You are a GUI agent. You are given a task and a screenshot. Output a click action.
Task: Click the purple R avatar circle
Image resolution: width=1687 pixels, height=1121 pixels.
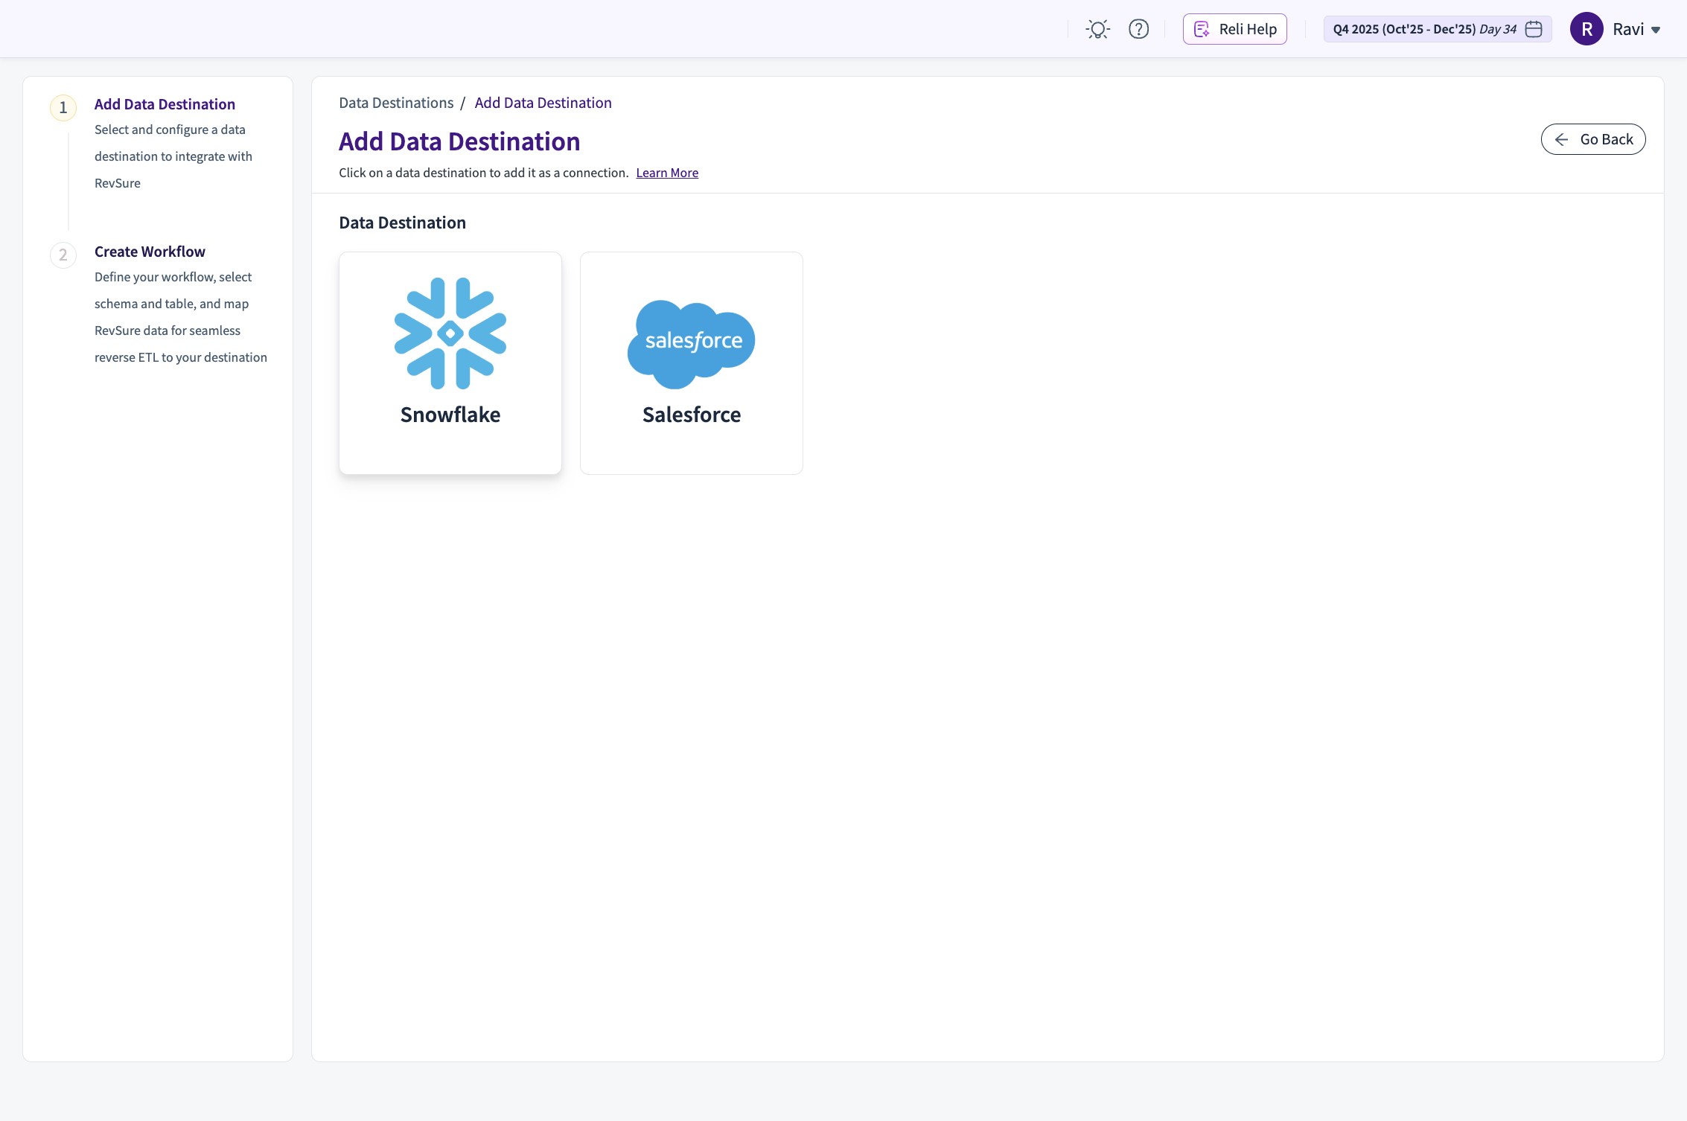click(x=1586, y=29)
